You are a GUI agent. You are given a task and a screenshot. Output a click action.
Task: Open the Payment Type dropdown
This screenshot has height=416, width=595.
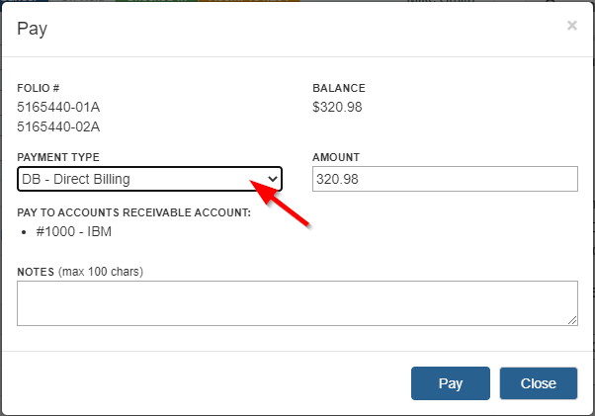pos(148,179)
